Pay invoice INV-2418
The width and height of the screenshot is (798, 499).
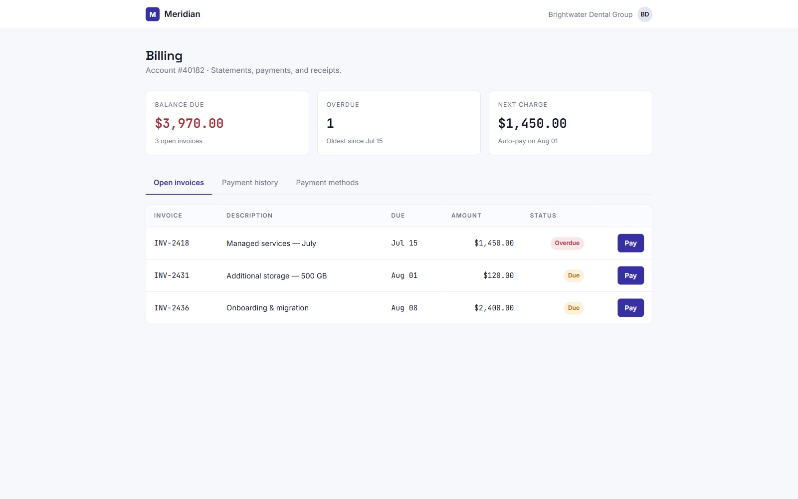click(x=630, y=243)
